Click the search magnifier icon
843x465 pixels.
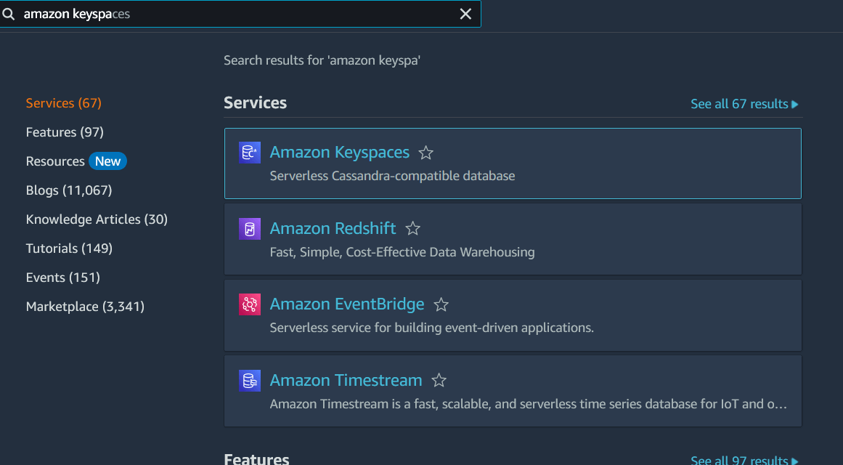pyautogui.click(x=8, y=14)
